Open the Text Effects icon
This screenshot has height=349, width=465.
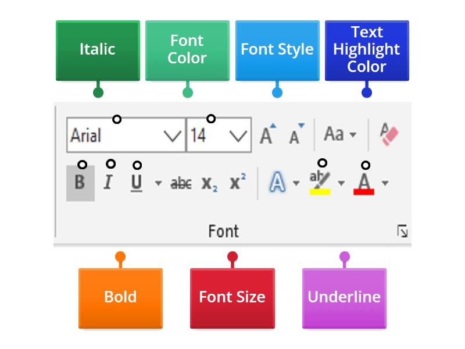click(x=278, y=181)
